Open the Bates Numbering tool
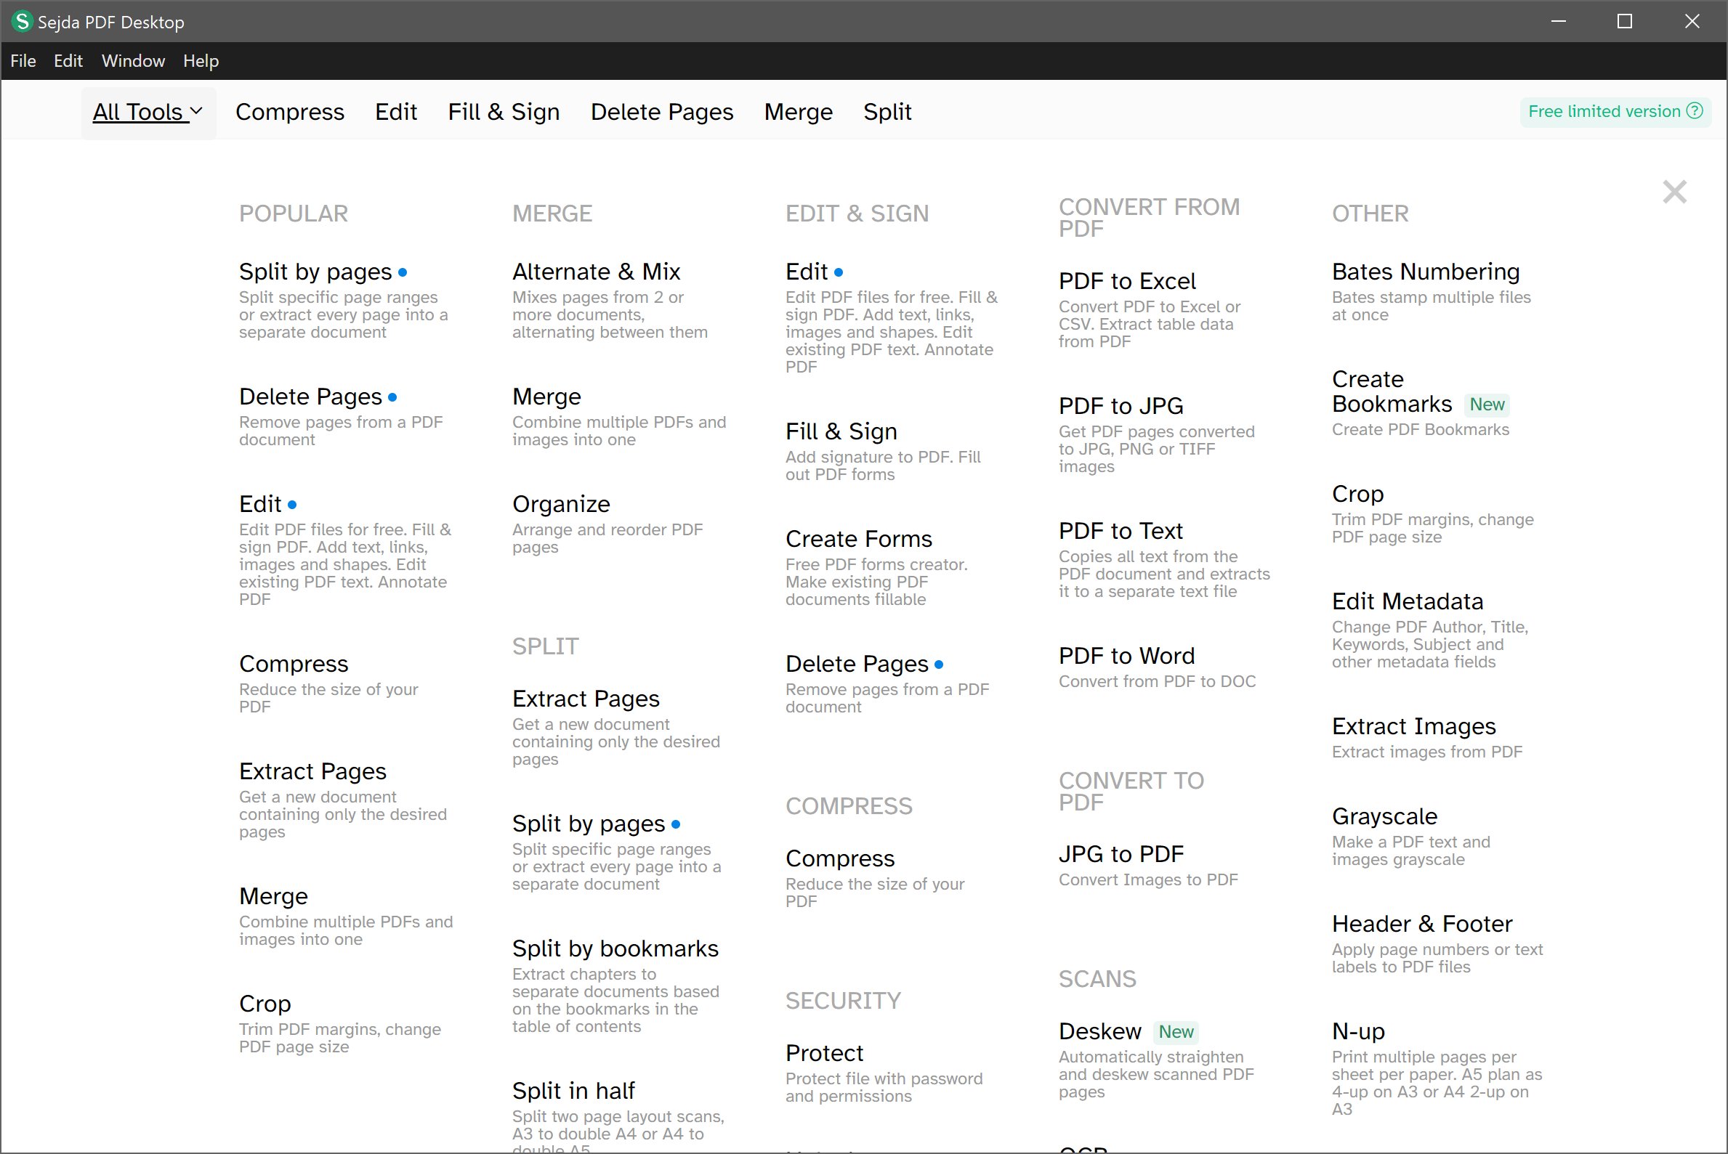The width and height of the screenshot is (1728, 1154). pos(1425,272)
